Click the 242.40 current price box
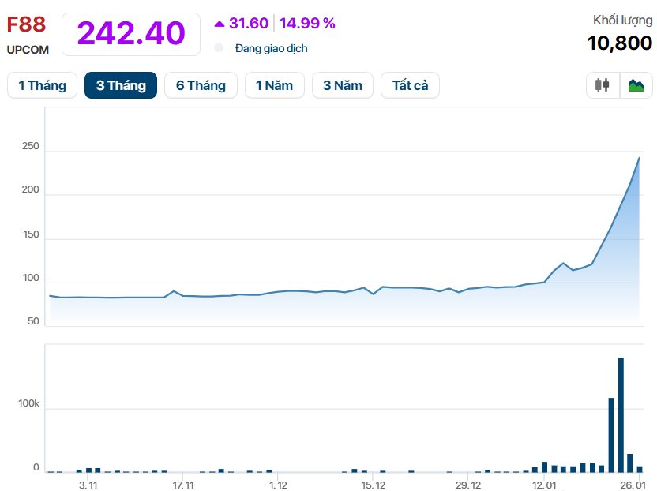 (x=131, y=33)
